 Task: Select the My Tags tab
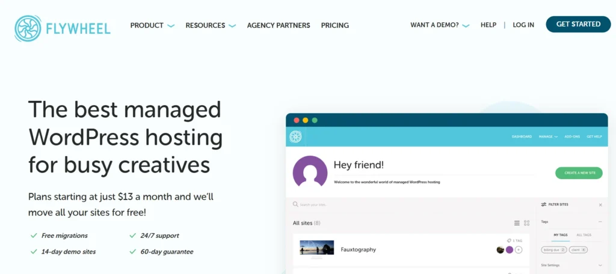click(561, 235)
